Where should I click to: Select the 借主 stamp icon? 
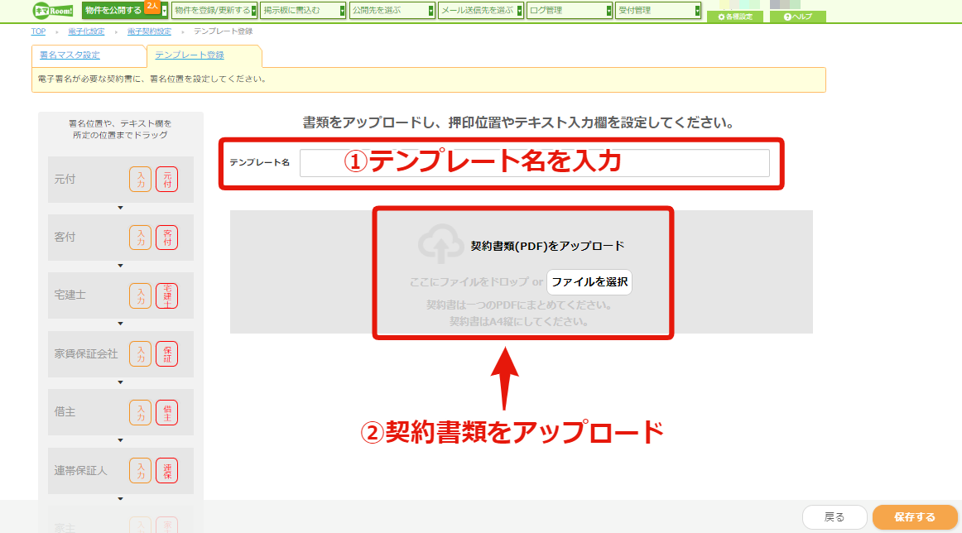pyautogui.click(x=167, y=412)
